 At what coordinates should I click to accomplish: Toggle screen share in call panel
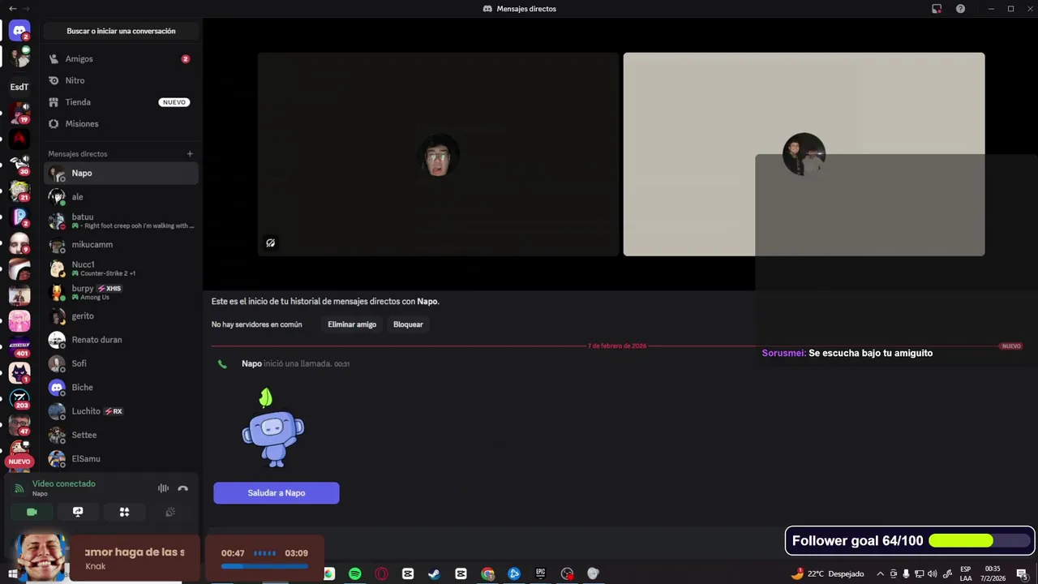tap(78, 512)
